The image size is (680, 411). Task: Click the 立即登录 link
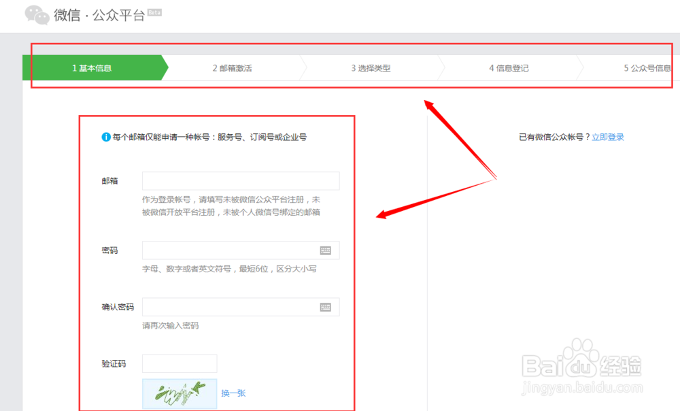point(607,137)
